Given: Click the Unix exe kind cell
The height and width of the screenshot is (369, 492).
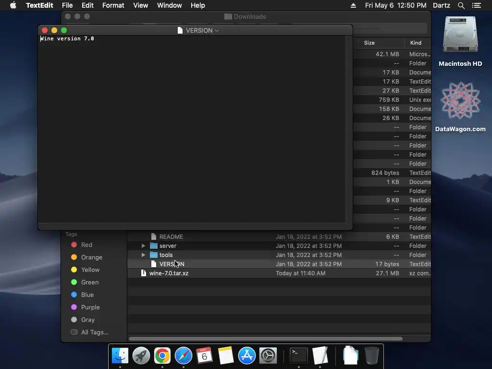Looking at the screenshot, I should point(420,100).
